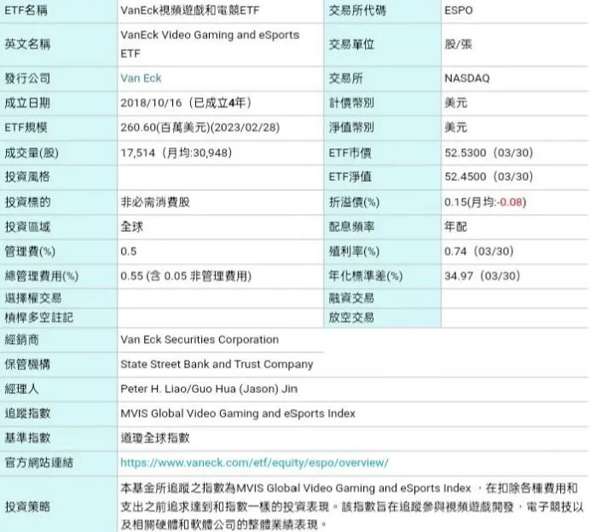Click the management fee value 0.5
Viewport: 590px width, 532px height.
[128, 252]
